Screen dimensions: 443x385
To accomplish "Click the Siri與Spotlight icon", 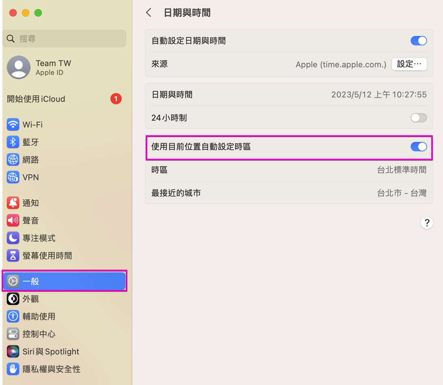I will [x=13, y=351].
